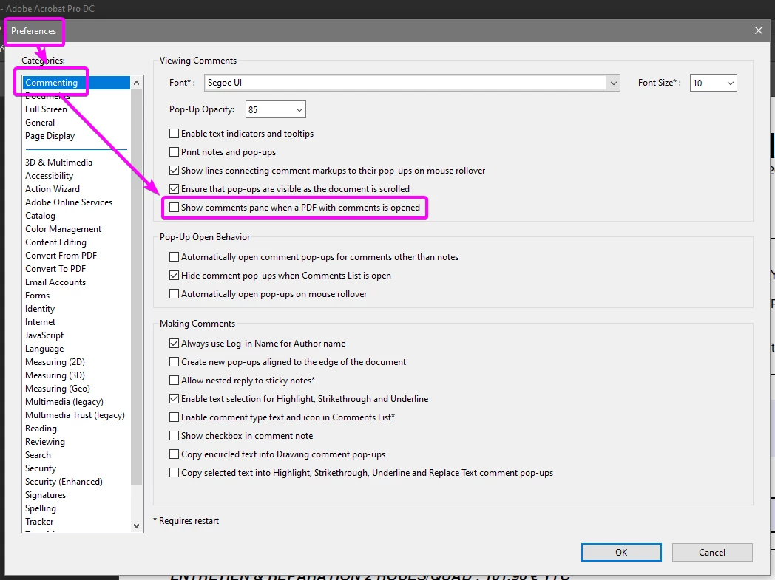
Task: Select Multimedia Trust (legacy) category
Action: (75, 416)
